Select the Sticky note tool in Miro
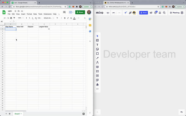The image size is (186, 116). (97, 49)
